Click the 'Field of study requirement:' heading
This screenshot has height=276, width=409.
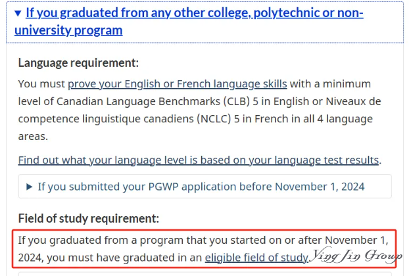pos(88,218)
